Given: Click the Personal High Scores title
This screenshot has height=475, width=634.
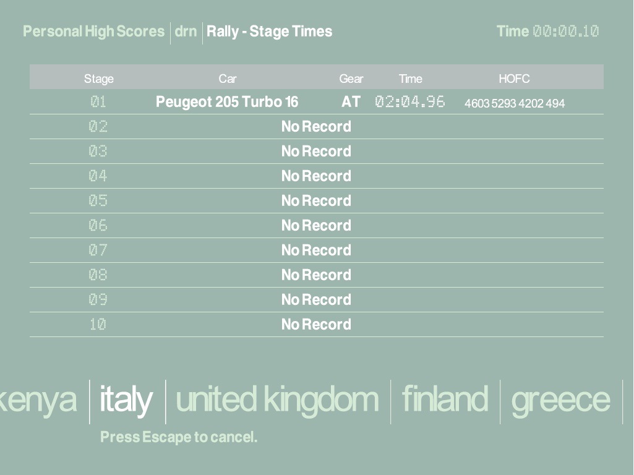Looking at the screenshot, I should point(94,32).
